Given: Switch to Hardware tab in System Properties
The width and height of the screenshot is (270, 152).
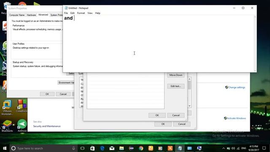Looking at the screenshot, I should coord(31,15).
